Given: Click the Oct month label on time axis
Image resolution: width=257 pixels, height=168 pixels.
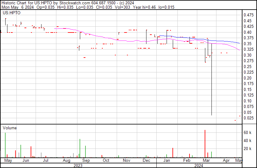Looking at the screenshot, I should tap(106, 161).
